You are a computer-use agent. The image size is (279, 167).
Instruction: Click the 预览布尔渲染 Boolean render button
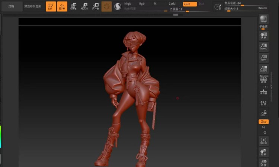click(x=32, y=6)
